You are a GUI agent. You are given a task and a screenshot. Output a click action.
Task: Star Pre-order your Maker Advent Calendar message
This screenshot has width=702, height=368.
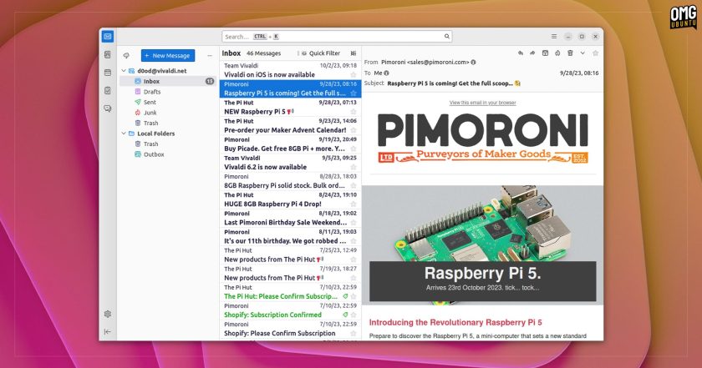[x=354, y=130]
